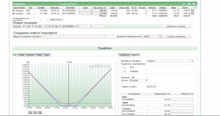
Task: Click the zoom out magnifier below chart
Action: coord(35,113)
